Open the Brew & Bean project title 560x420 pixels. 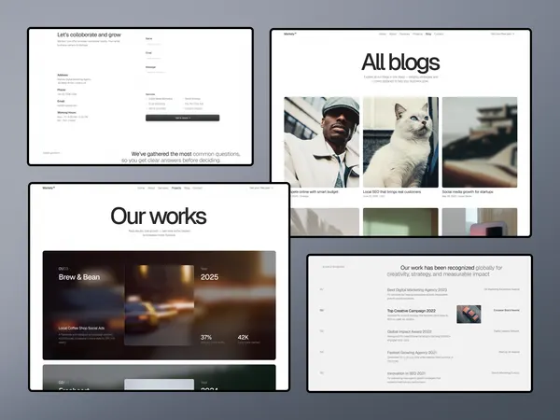79,277
